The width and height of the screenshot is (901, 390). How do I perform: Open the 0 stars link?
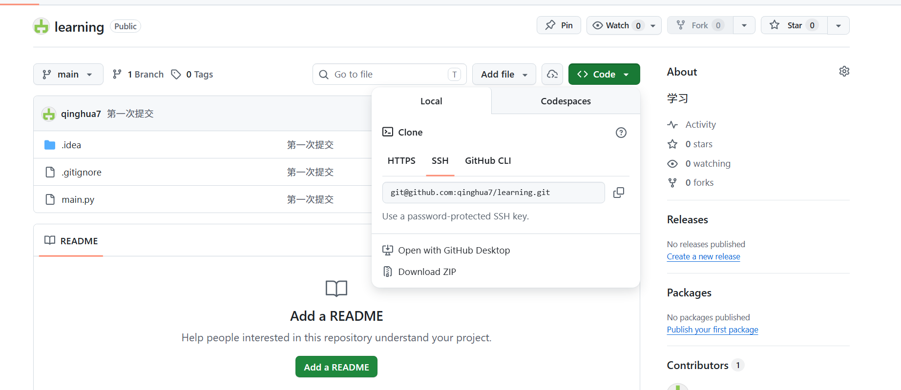[x=699, y=144]
